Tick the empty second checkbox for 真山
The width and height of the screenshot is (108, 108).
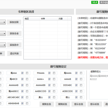point(54,97)
